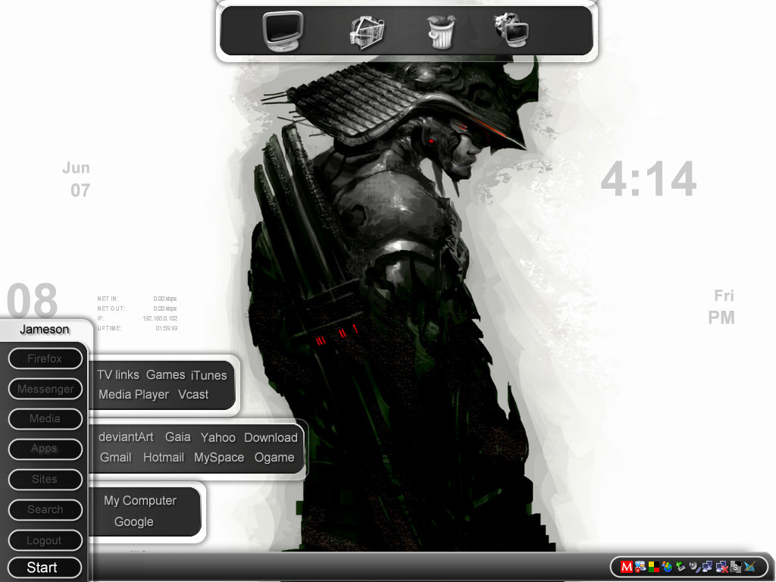The image size is (776, 582).
Task: Click the Fri day label
Action: (724, 296)
